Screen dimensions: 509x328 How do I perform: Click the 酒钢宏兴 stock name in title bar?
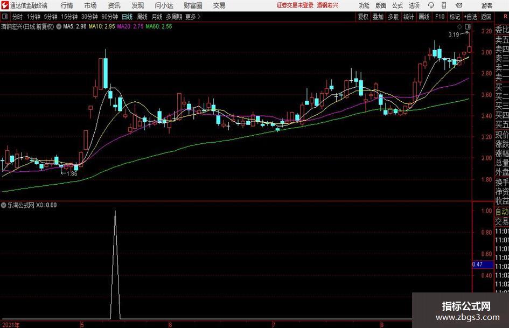327,5
